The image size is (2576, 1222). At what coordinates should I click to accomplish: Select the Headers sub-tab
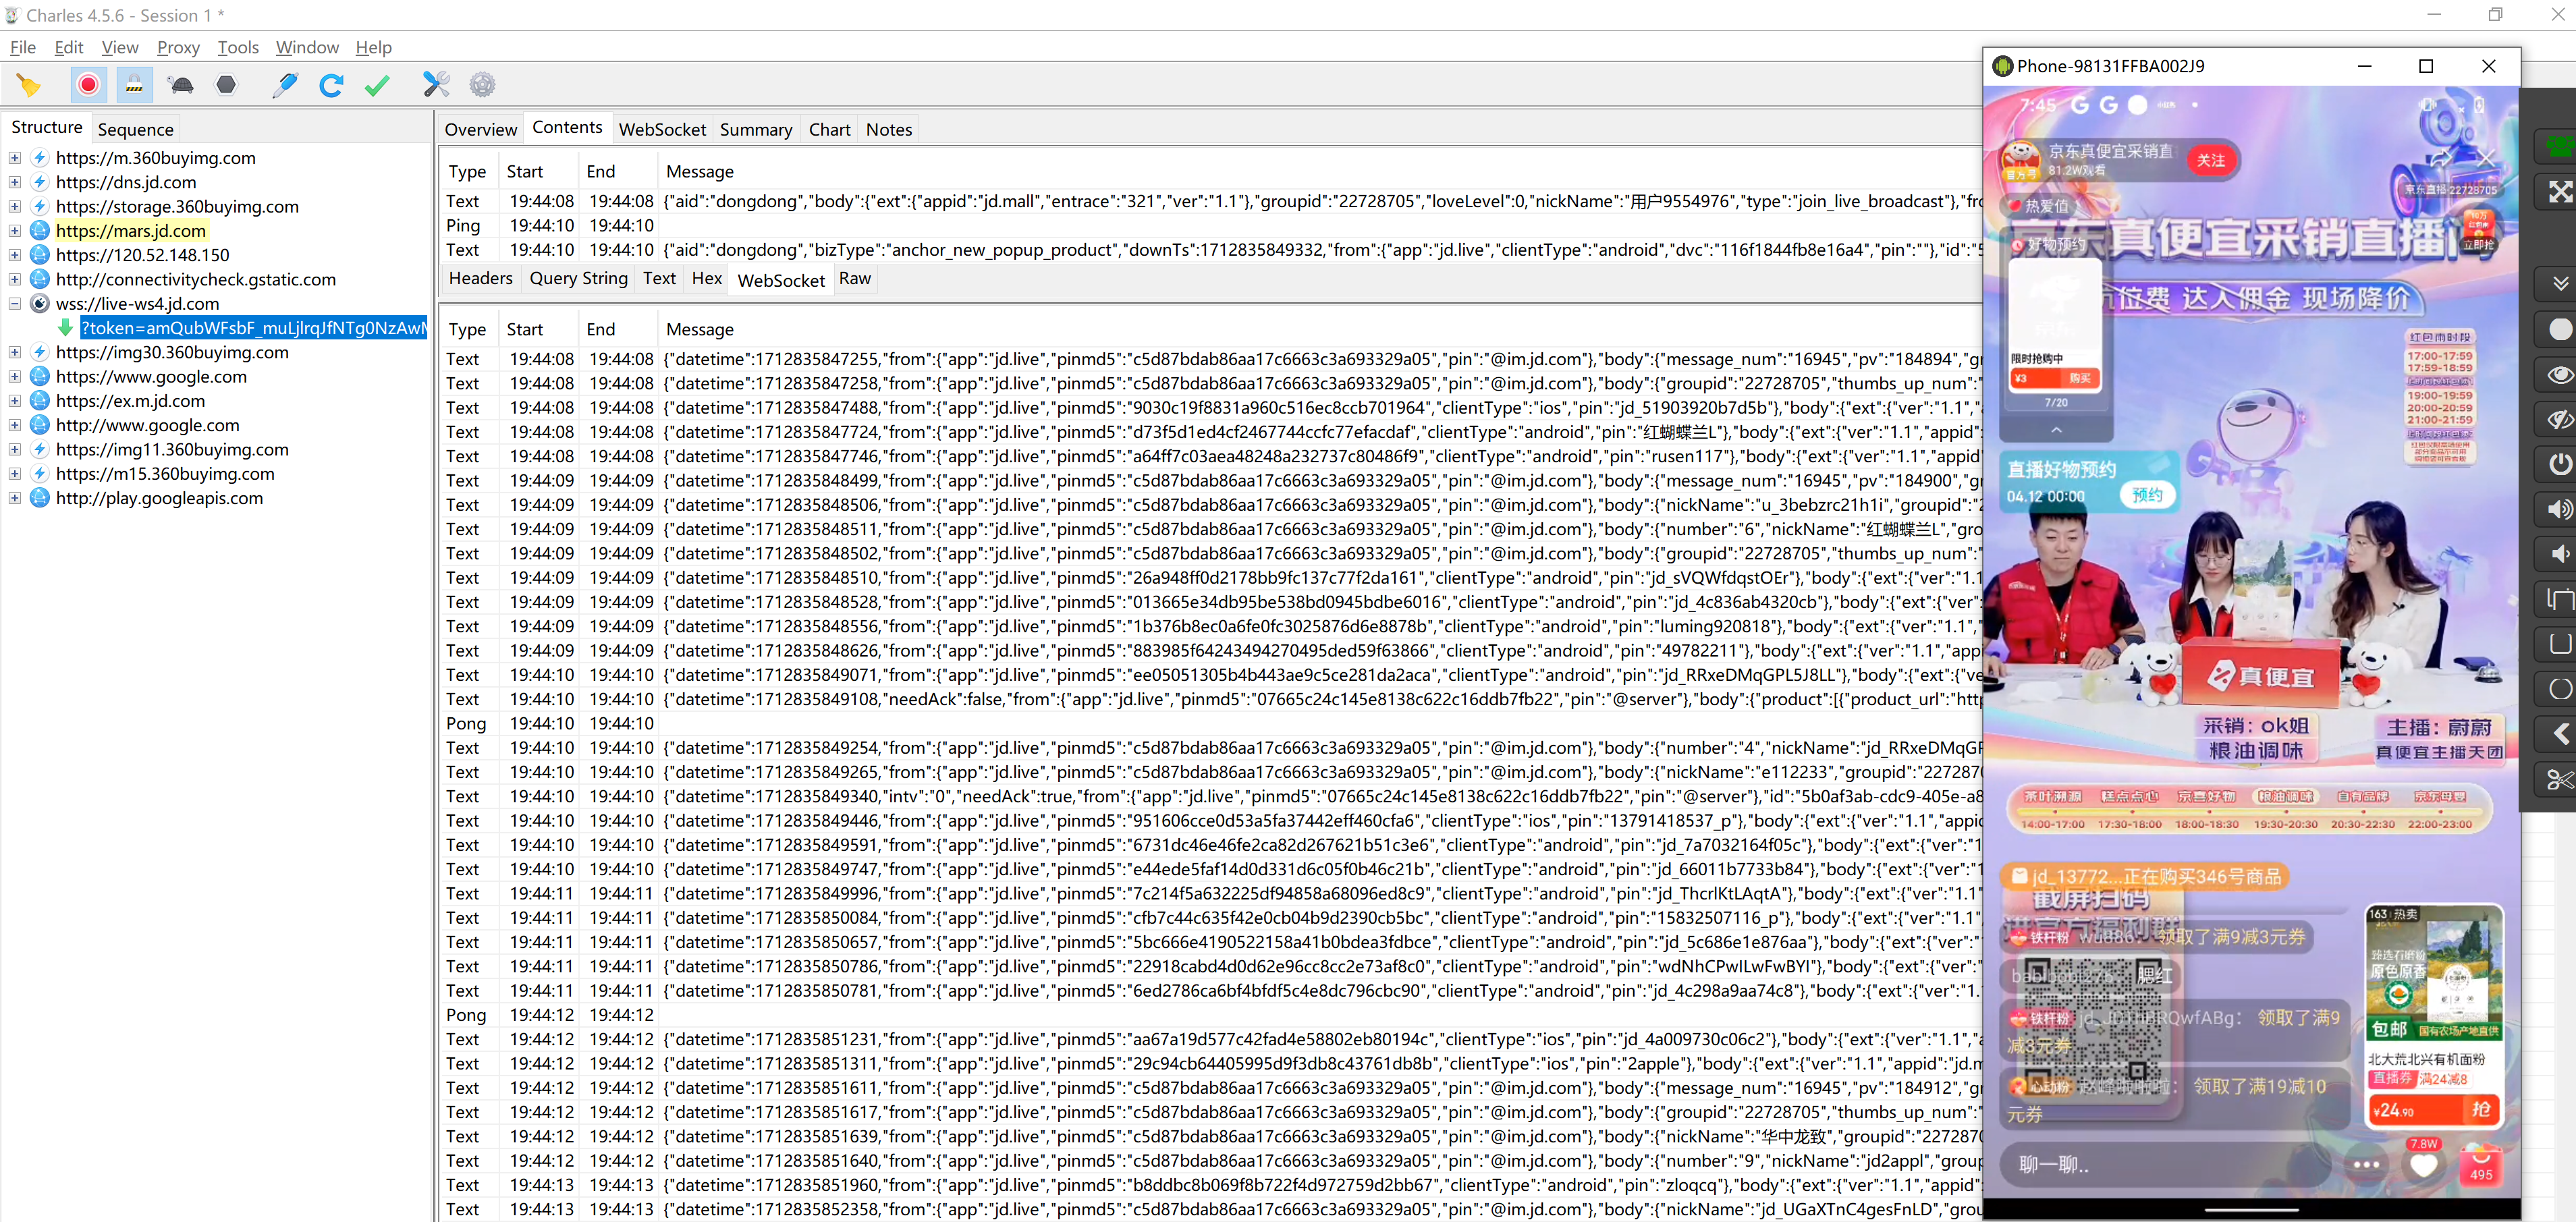480,278
